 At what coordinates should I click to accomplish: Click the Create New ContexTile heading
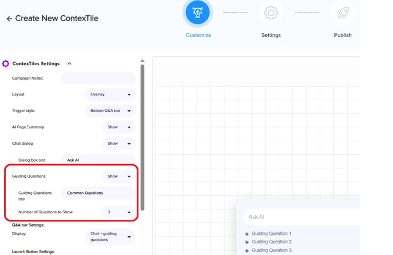pyautogui.click(x=57, y=18)
